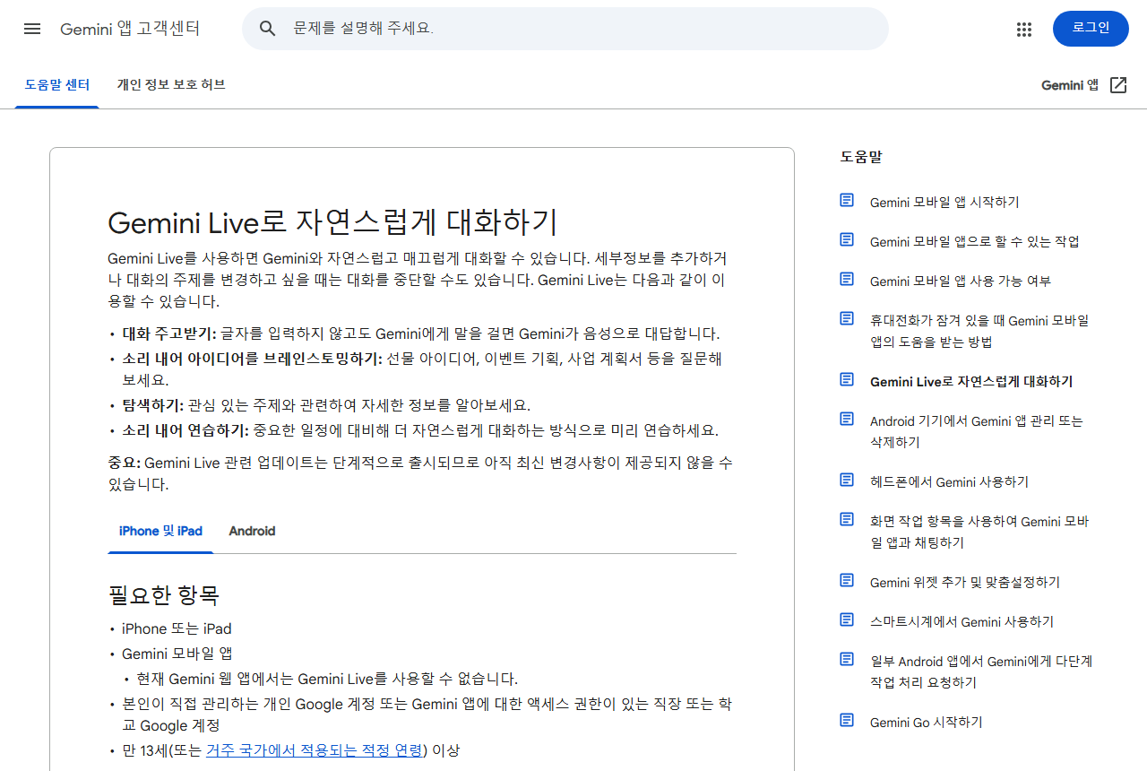Click article icon beside 일부 Android 앱에서
The image size is (1147, 771).
(847, 659)
